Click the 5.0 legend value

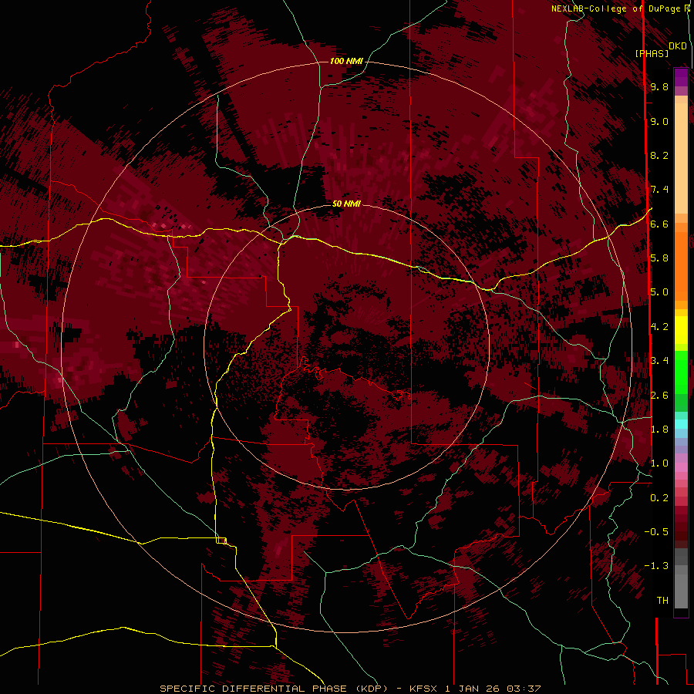pyautogui.click(x=659, y=292)
